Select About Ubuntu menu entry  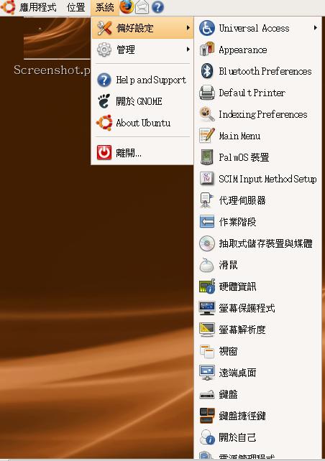[142, 123]
